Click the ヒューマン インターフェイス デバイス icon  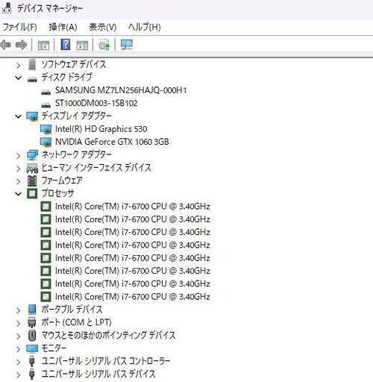32,168
